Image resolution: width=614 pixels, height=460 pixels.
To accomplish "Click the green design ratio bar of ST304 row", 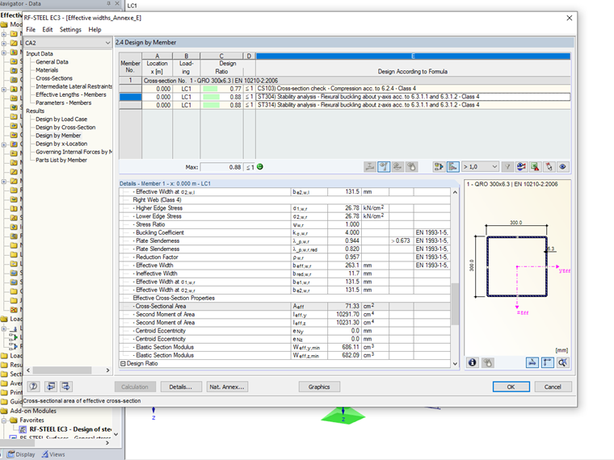I will 211,97.
